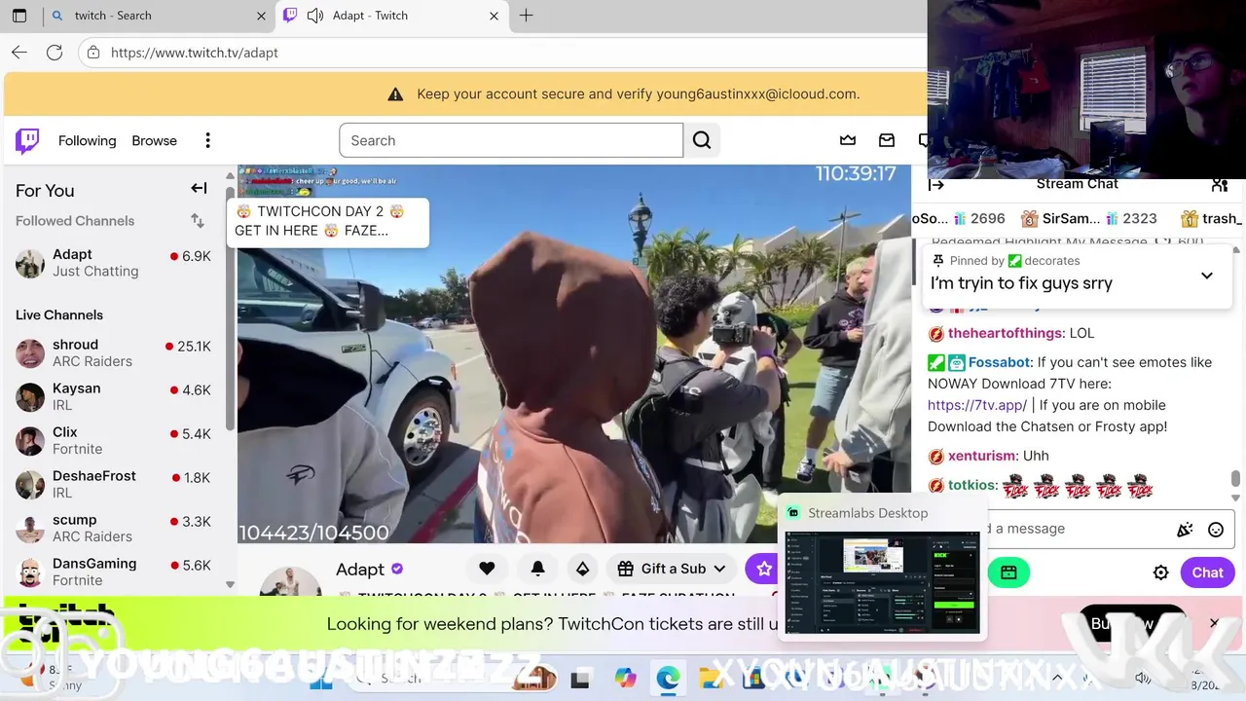1246x701 pixels.
Task: Open scump live channel
Action: [113, 528]
